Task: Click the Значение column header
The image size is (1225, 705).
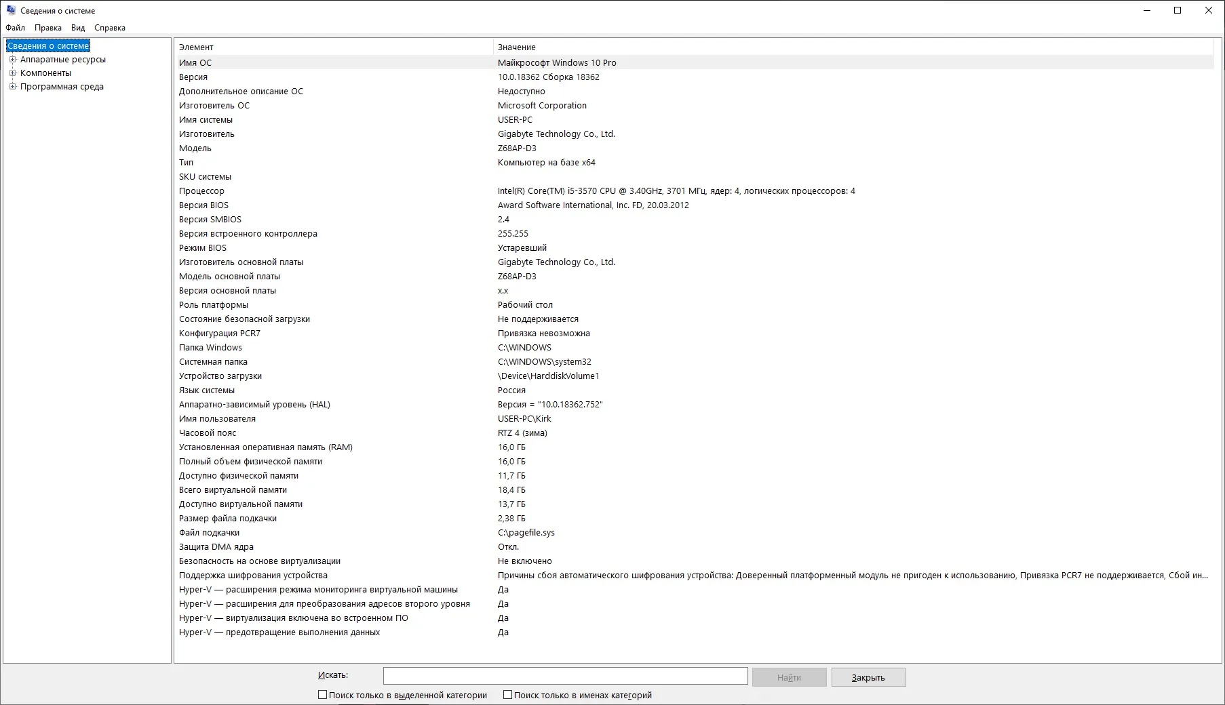Action: click(853, 47)
